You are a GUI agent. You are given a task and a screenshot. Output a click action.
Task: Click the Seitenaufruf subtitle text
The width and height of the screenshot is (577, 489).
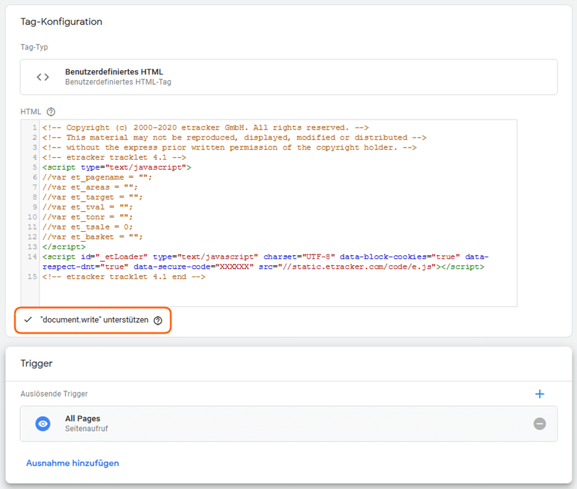point(86,429)
